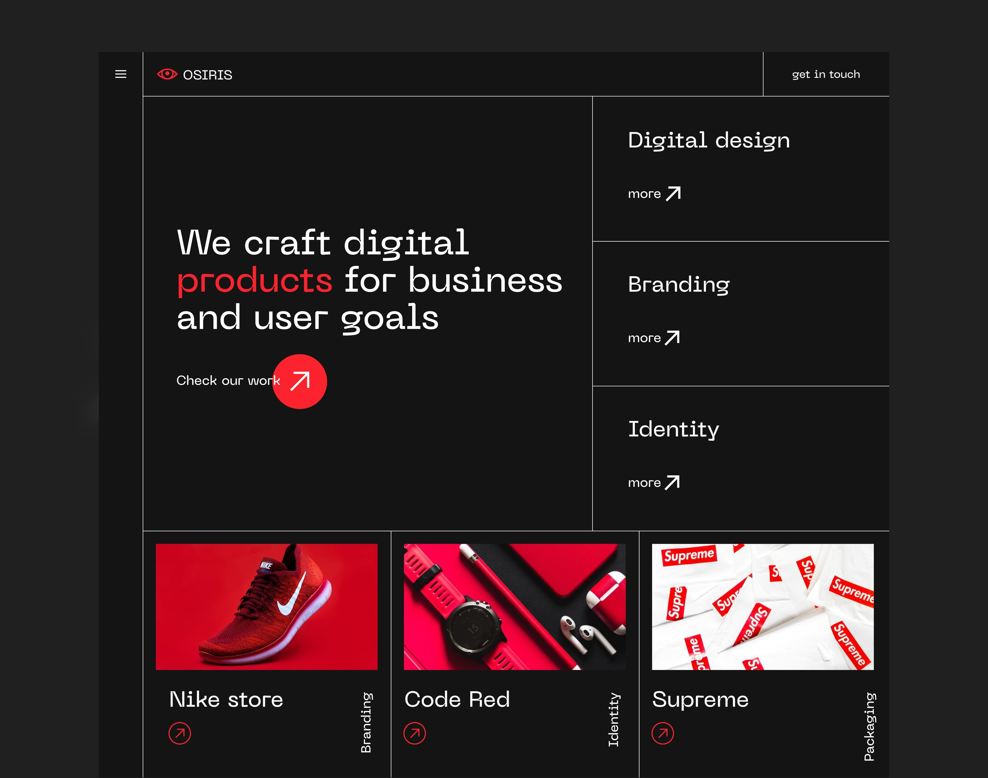Viewport: 988px width, 778px height.
Task: Open Code Red circled arrow icon
Action: tap(414, 733)
